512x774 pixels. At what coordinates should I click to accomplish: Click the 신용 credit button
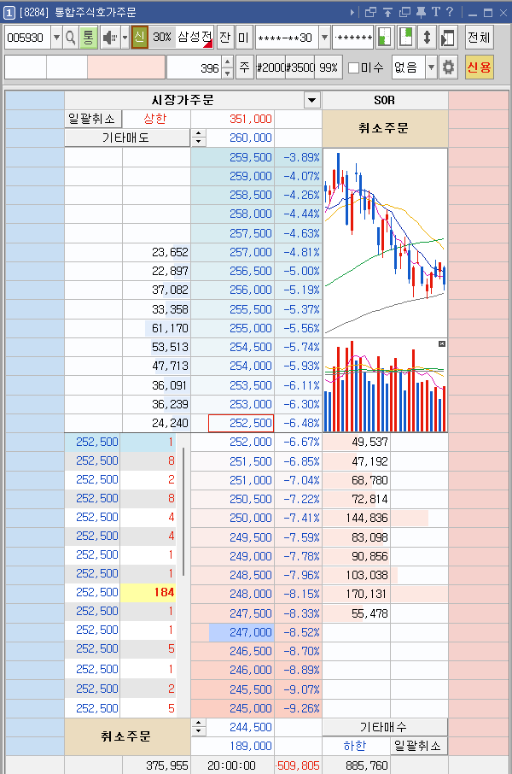click(x=479, y=67)
